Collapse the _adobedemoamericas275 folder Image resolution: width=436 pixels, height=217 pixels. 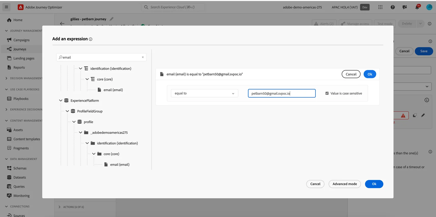[81, 133]
